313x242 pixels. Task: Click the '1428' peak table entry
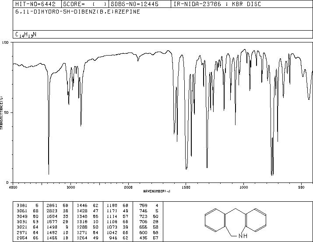(x=82, y=210)
